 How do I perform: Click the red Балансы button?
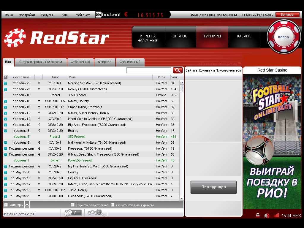tap(287, 15)
